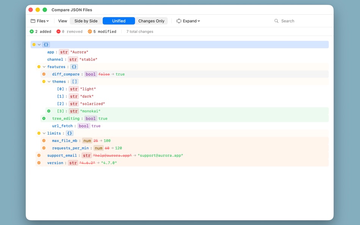Click the modified icon on requests_per_min row
Screen dimensions: 360x225
[44, 148]
